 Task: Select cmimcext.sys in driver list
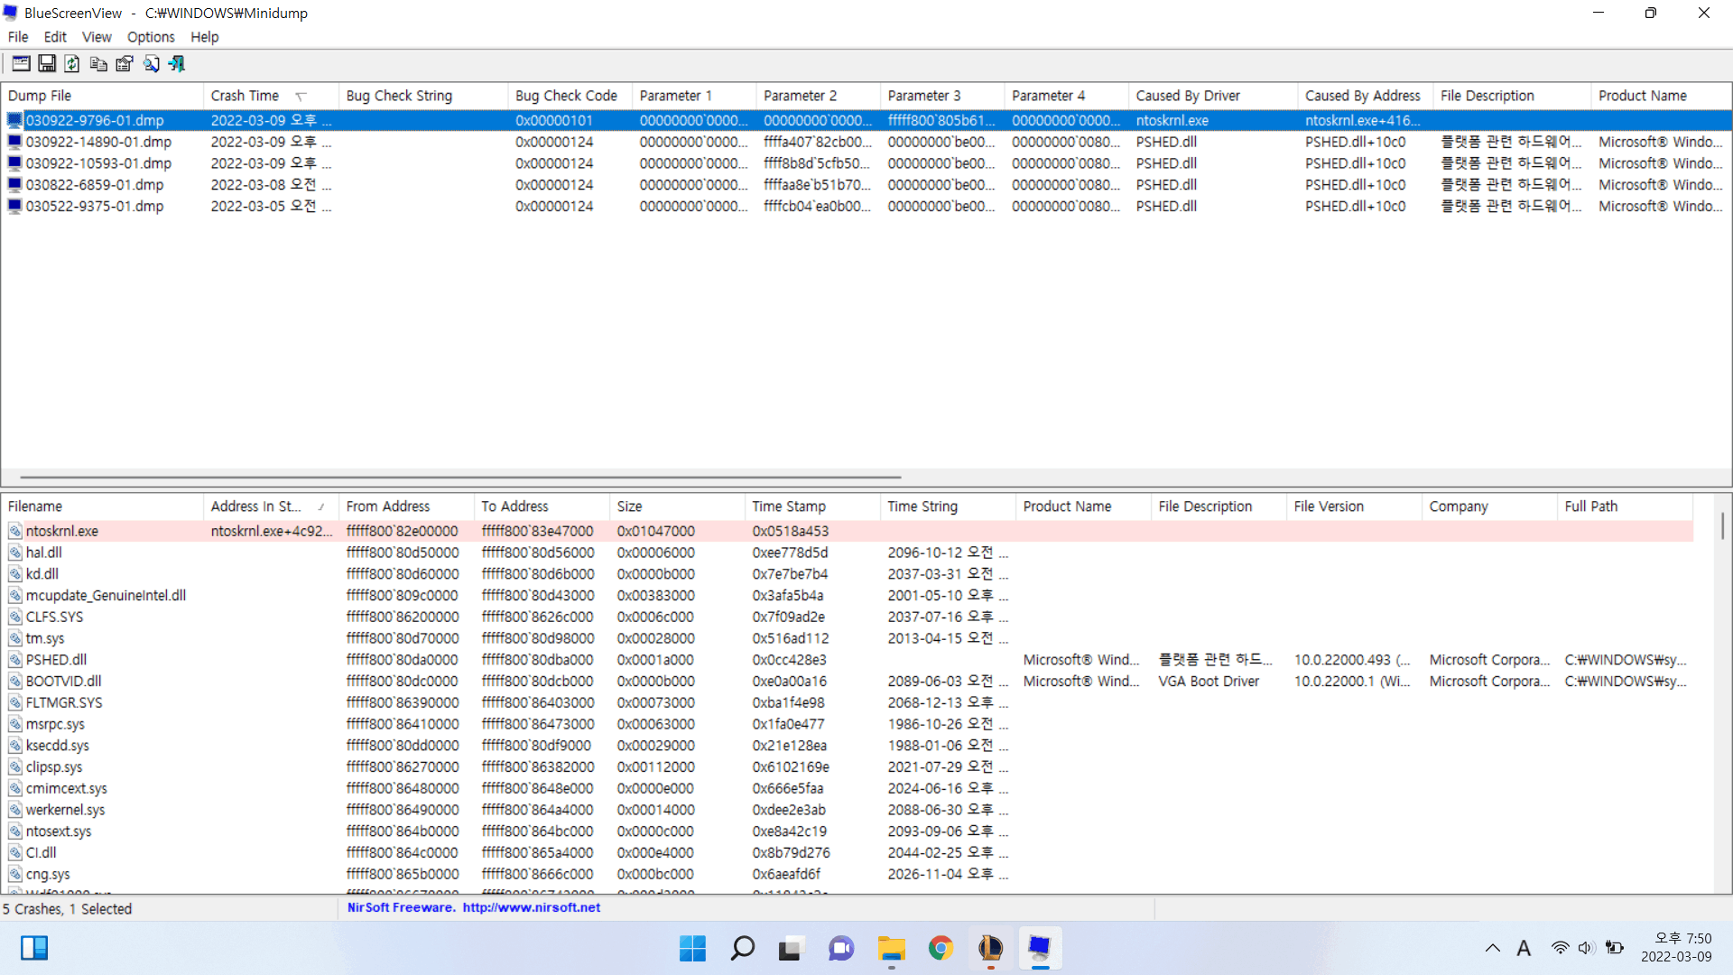coord(67,789)
